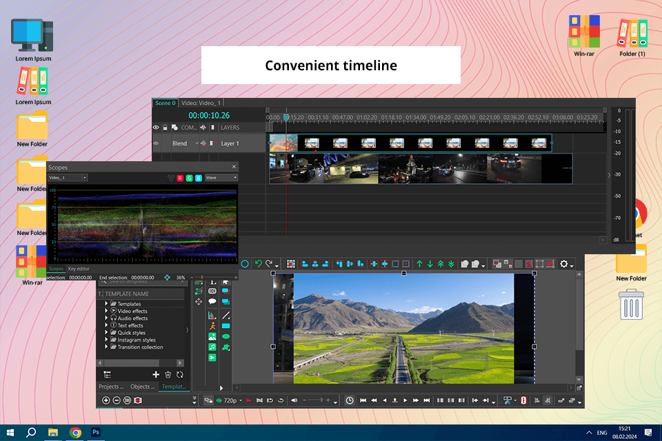The image size is (662, 441).
Task: Toggle the green G channel in Scopes
Action: (189, 178)
